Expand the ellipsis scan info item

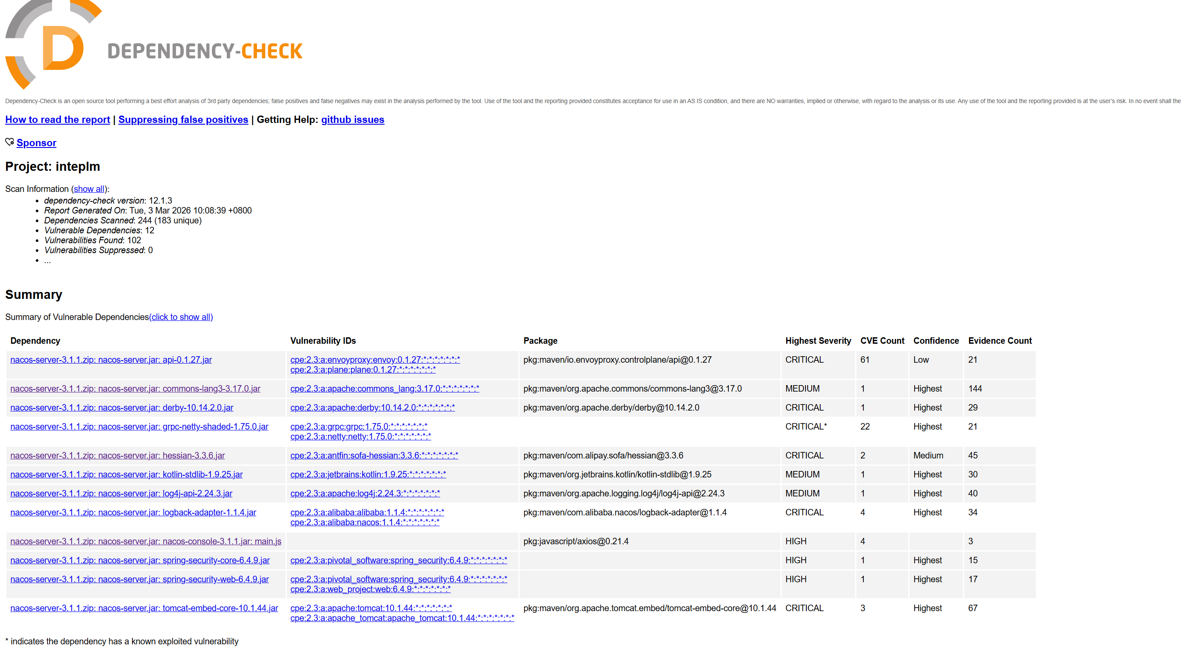47,260
